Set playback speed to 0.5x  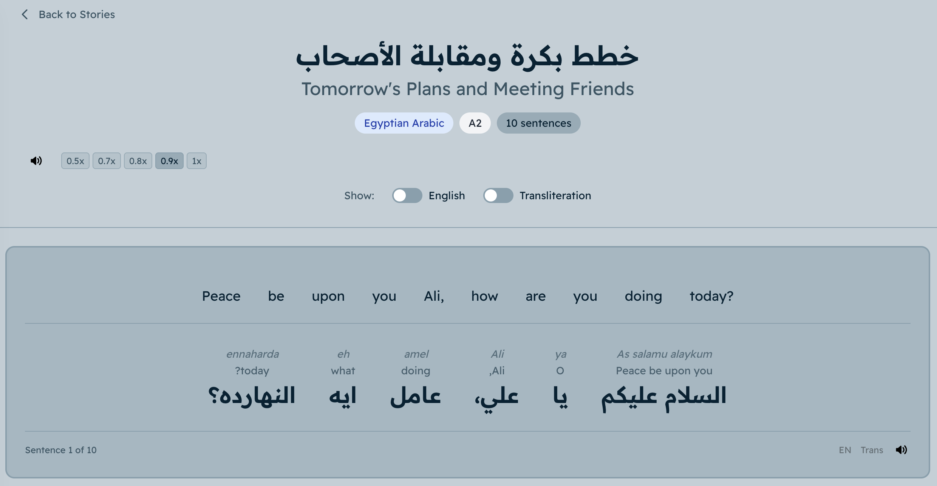click(x=75, y=161)
